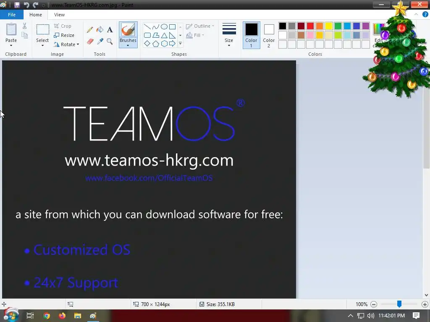
Task: Open Paint Help question mark
Action: 425,15
